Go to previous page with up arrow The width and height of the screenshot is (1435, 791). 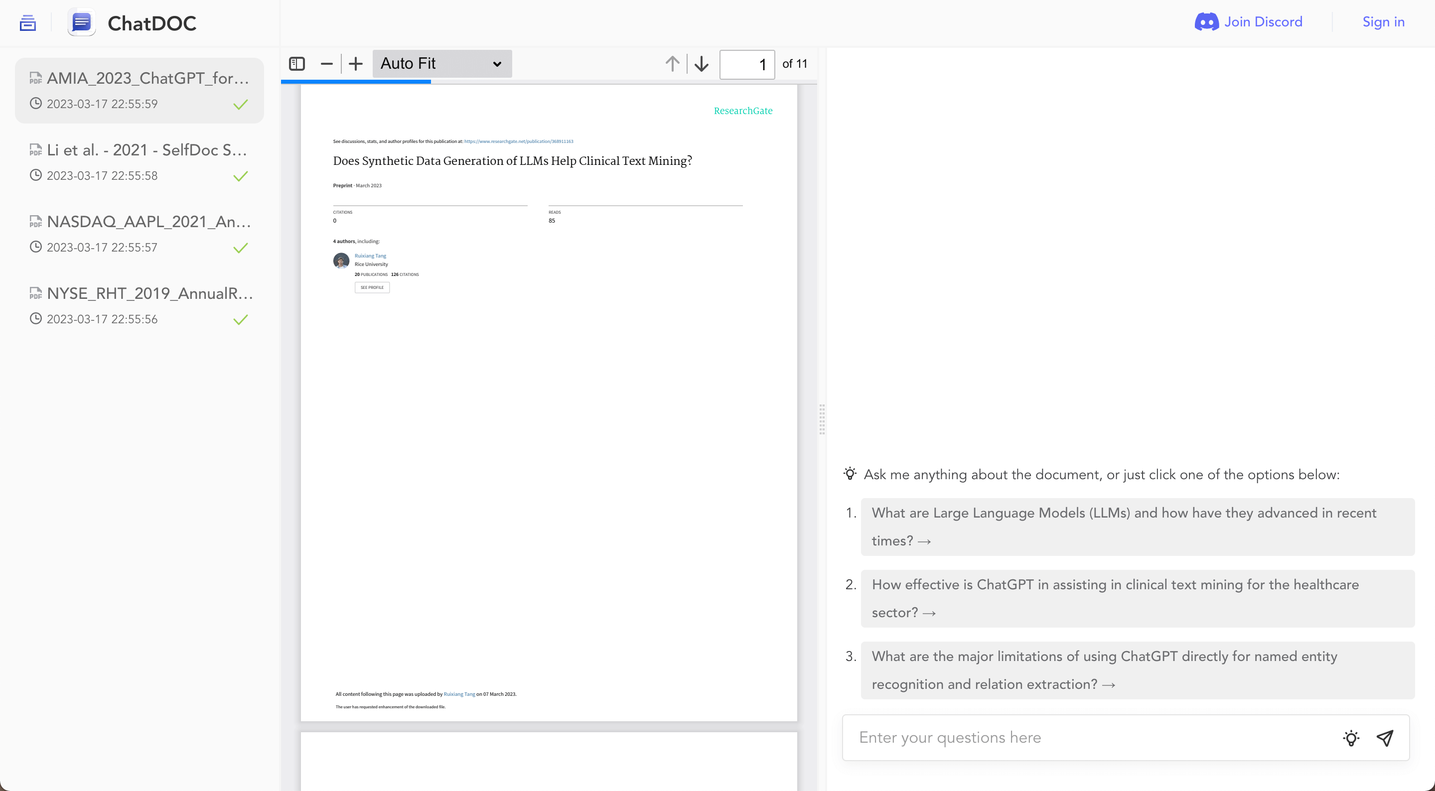[672, 63]
